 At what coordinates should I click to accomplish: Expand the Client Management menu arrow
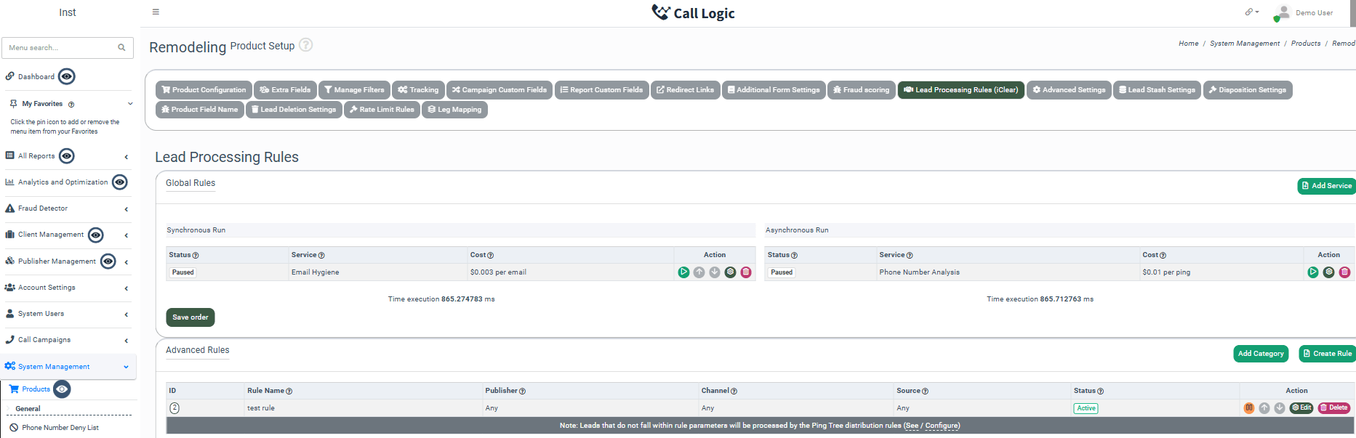127,235
